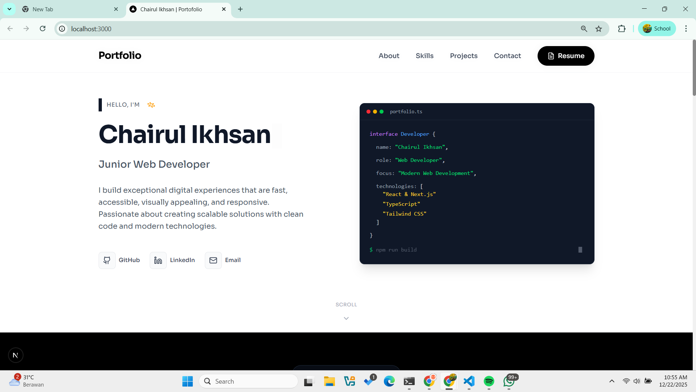Click the "npm run build" command text
Screen dimensions: 696x392
click(x=396, y=250)
